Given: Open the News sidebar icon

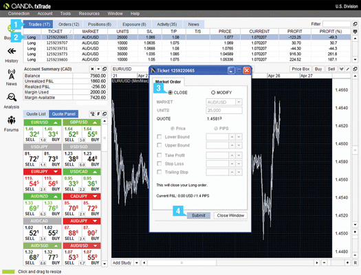Looking at the screenshot, I should pyautogui.click(x=12, y=74).
